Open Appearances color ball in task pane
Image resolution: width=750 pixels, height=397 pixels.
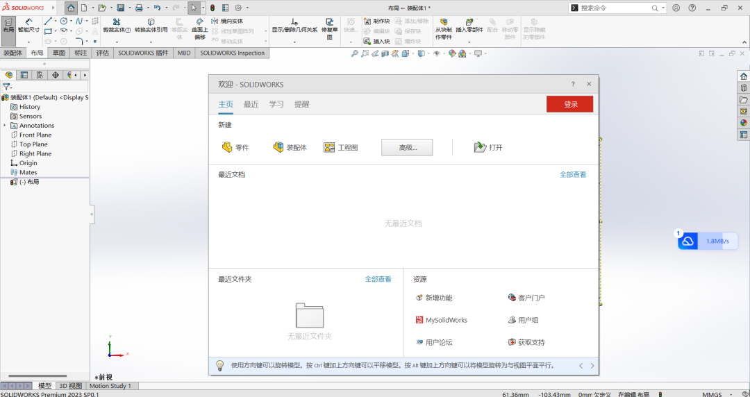pyautogui.click(x=743, y=123)
